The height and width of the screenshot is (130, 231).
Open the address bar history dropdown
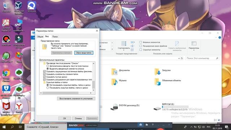click(x=179, y=58)
